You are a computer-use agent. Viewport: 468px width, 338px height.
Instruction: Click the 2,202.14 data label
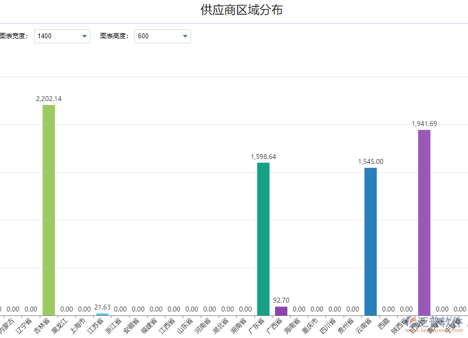49,99
